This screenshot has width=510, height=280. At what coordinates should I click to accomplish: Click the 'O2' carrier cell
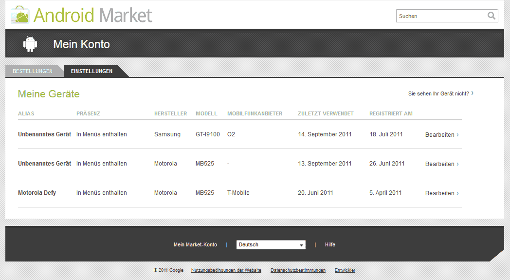(x=231, y=134)
